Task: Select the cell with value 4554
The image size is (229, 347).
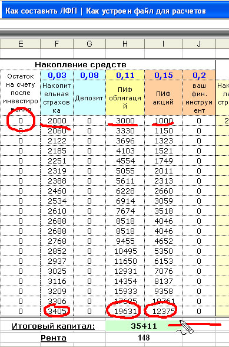Action: pyautogui.click(x=125, y=161)
